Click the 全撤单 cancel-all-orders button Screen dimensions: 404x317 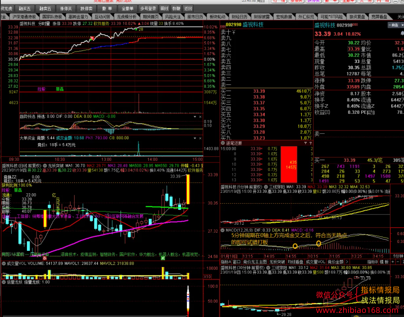[128, 9]
